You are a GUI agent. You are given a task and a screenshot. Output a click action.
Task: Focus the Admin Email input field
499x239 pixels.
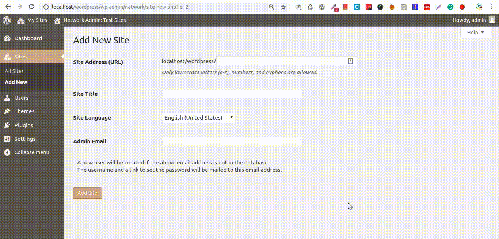tap(232, 141)
